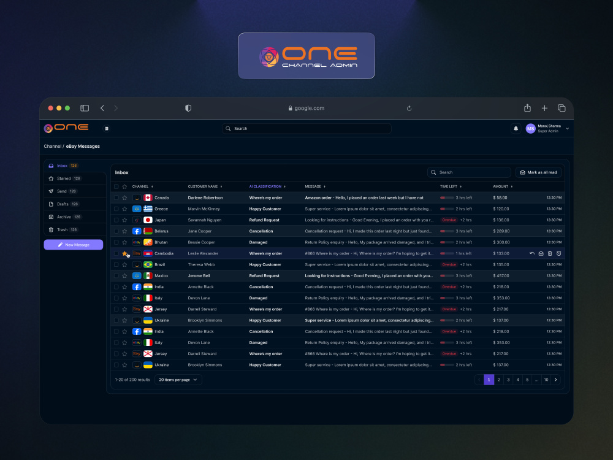This screenshot has height=460, width=613.
Task: Reload the page with the refresh icon
Action: 409,109
